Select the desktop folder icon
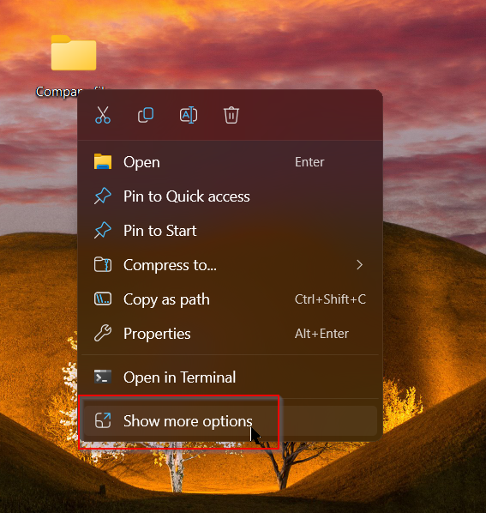486x513 pixels. (x=74, y=53)
